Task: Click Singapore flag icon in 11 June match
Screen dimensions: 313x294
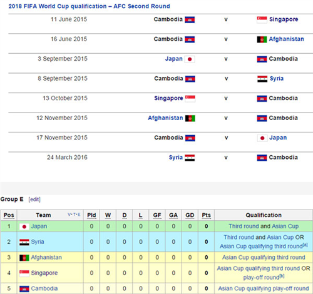Action: 262,19
